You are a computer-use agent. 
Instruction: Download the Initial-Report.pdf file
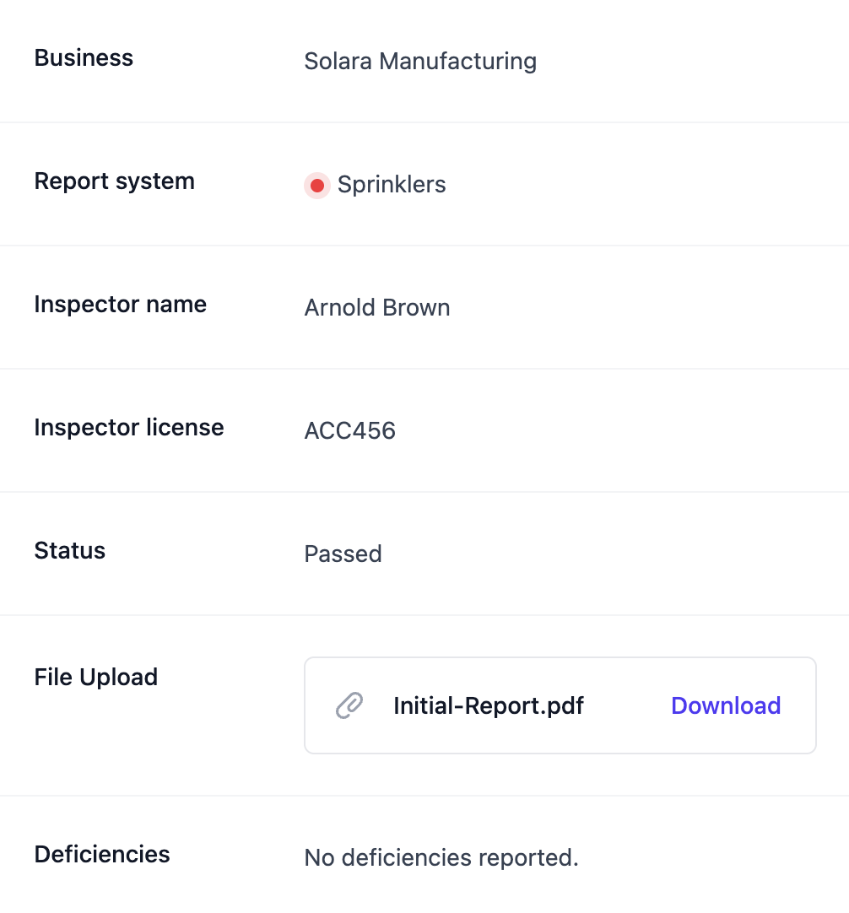click(x=725, y=705)
